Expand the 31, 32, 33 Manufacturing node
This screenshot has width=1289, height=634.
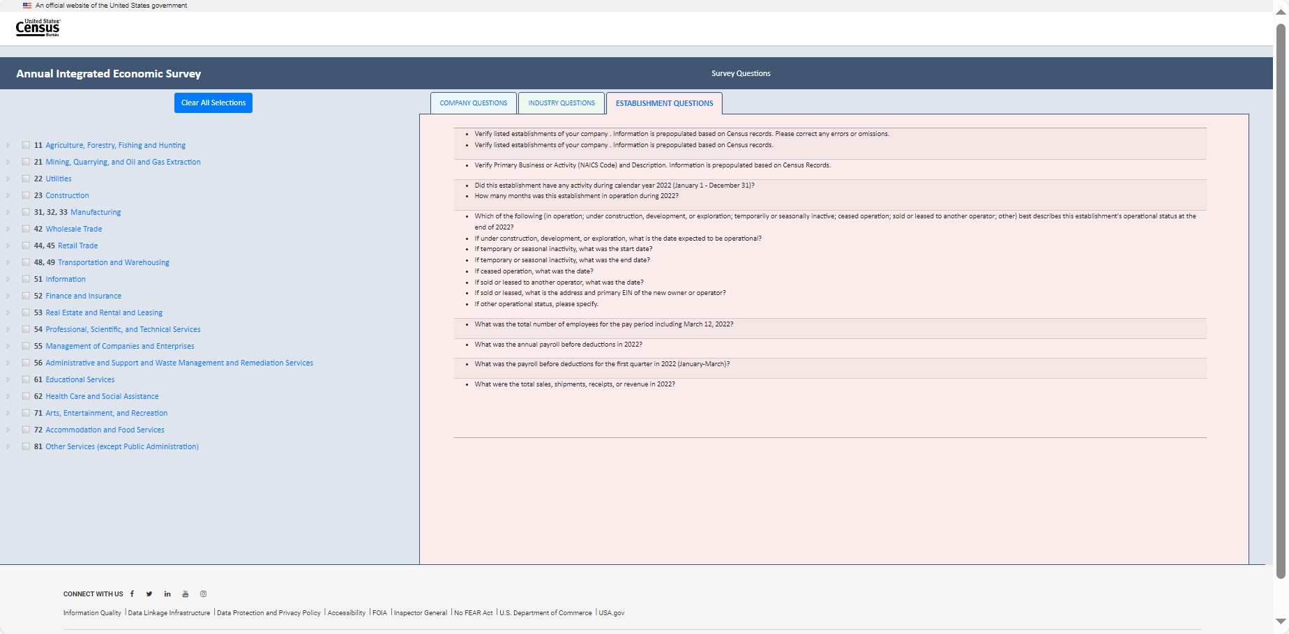coord(8,213)
